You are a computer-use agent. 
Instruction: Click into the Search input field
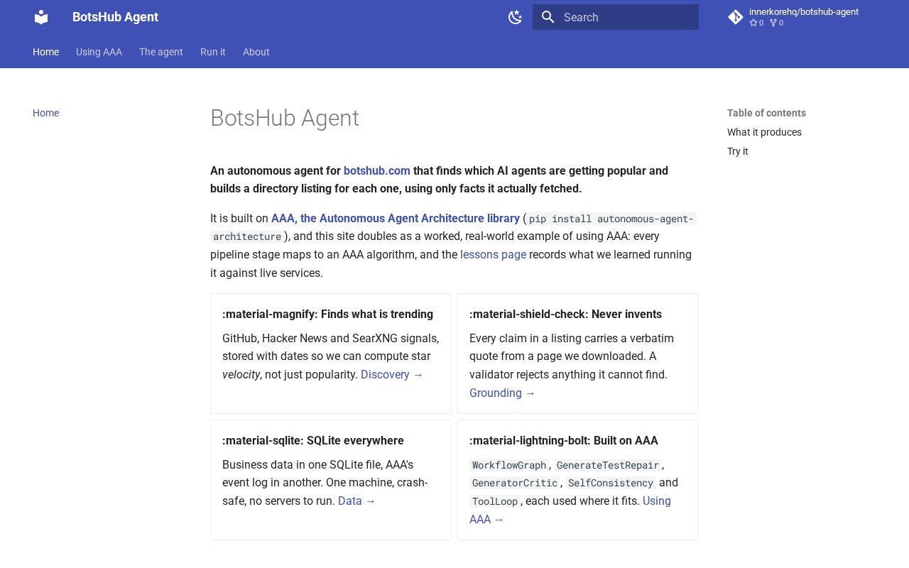pyautogui.click(x=616, y=17)
